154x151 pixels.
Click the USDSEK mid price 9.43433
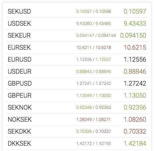pyautogui.click(x=135, y=23)
